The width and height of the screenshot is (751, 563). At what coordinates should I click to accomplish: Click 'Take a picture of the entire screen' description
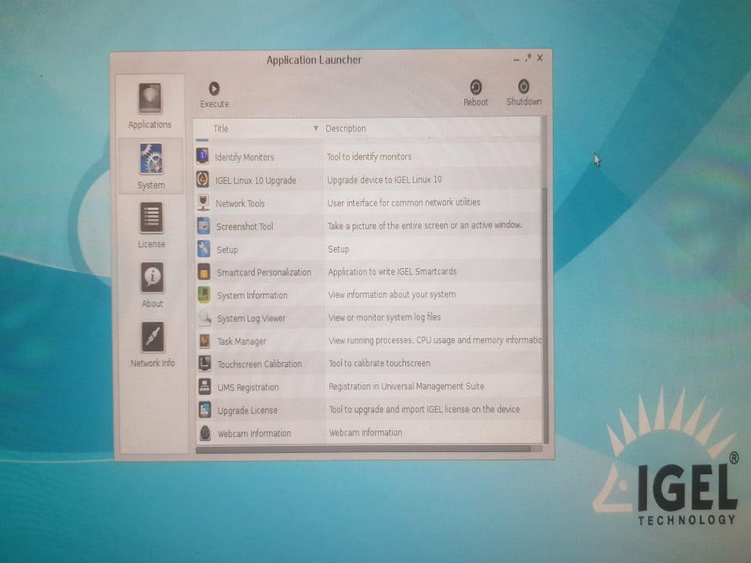click(x=425, y=225)
